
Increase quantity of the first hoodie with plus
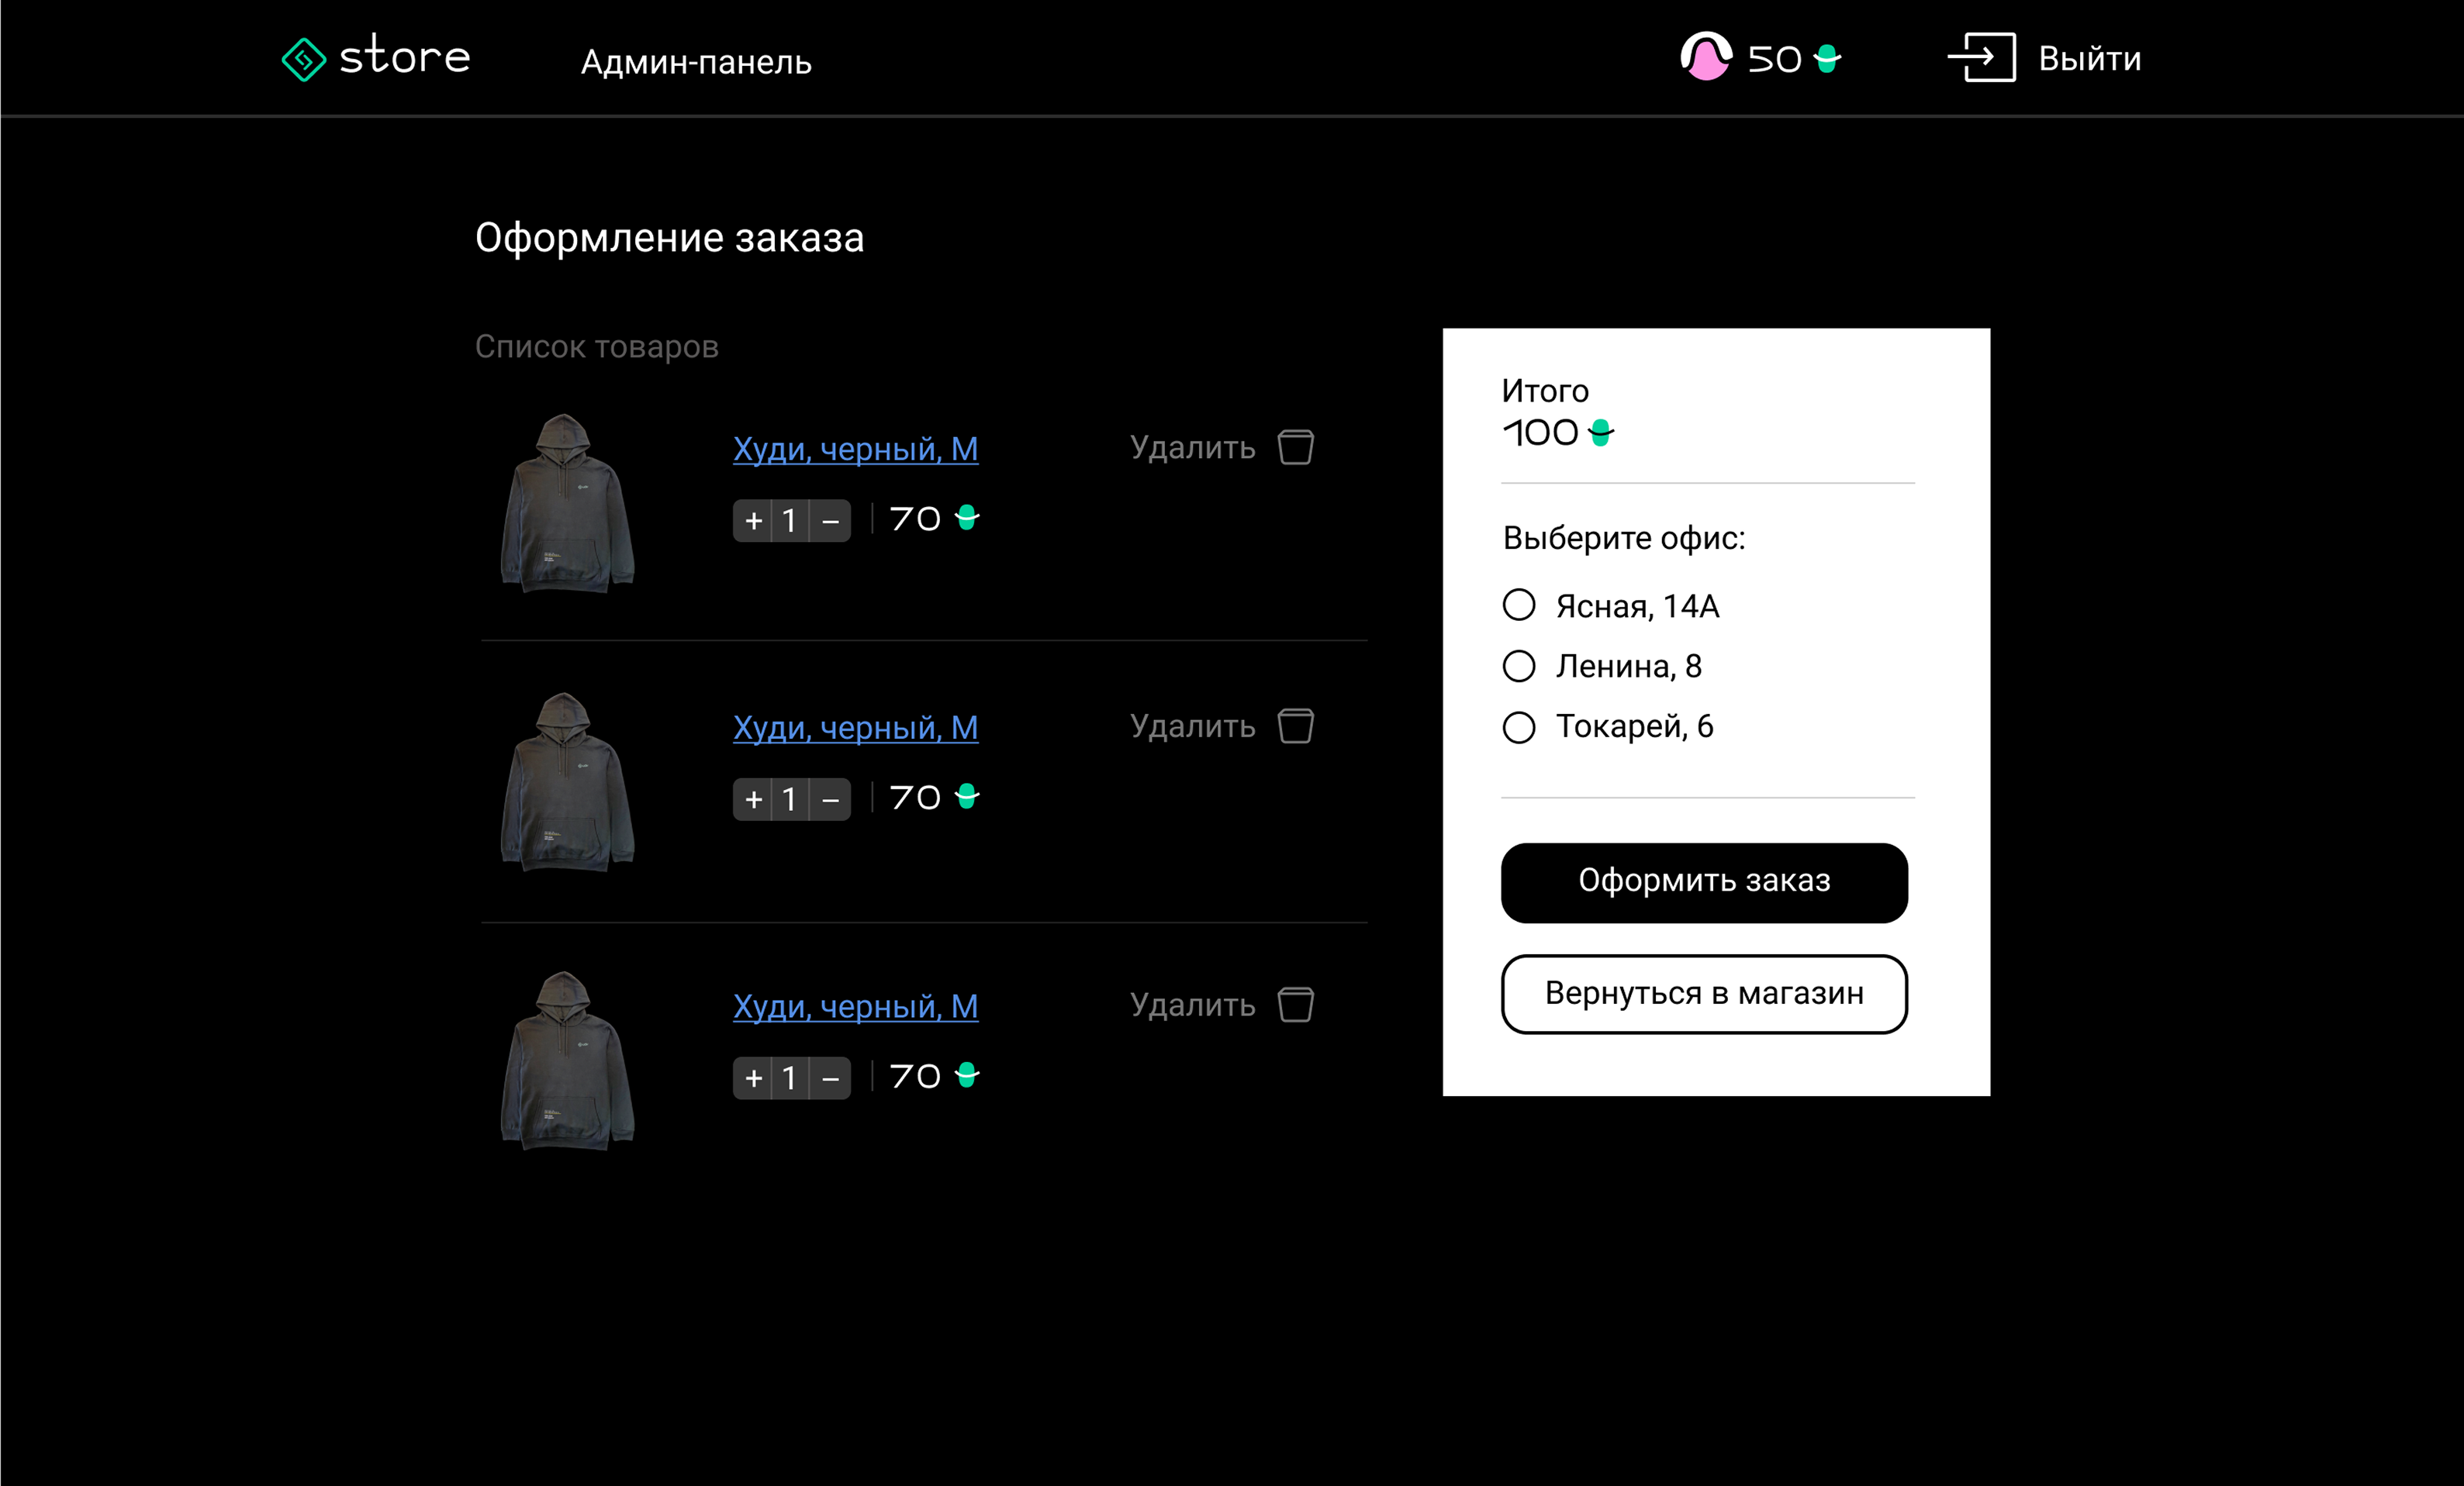[x=752, y=519]
